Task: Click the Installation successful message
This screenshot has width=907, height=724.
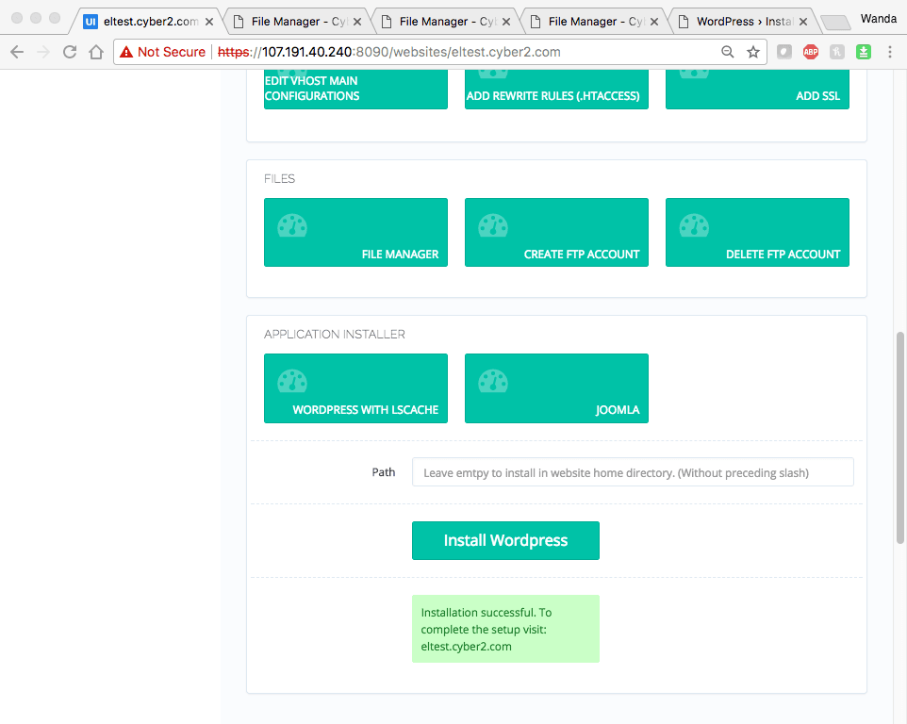Action: 505,629
